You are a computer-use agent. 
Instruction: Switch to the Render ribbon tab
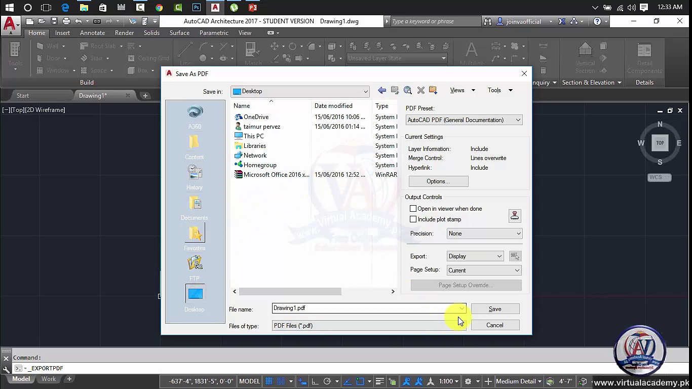124,33
